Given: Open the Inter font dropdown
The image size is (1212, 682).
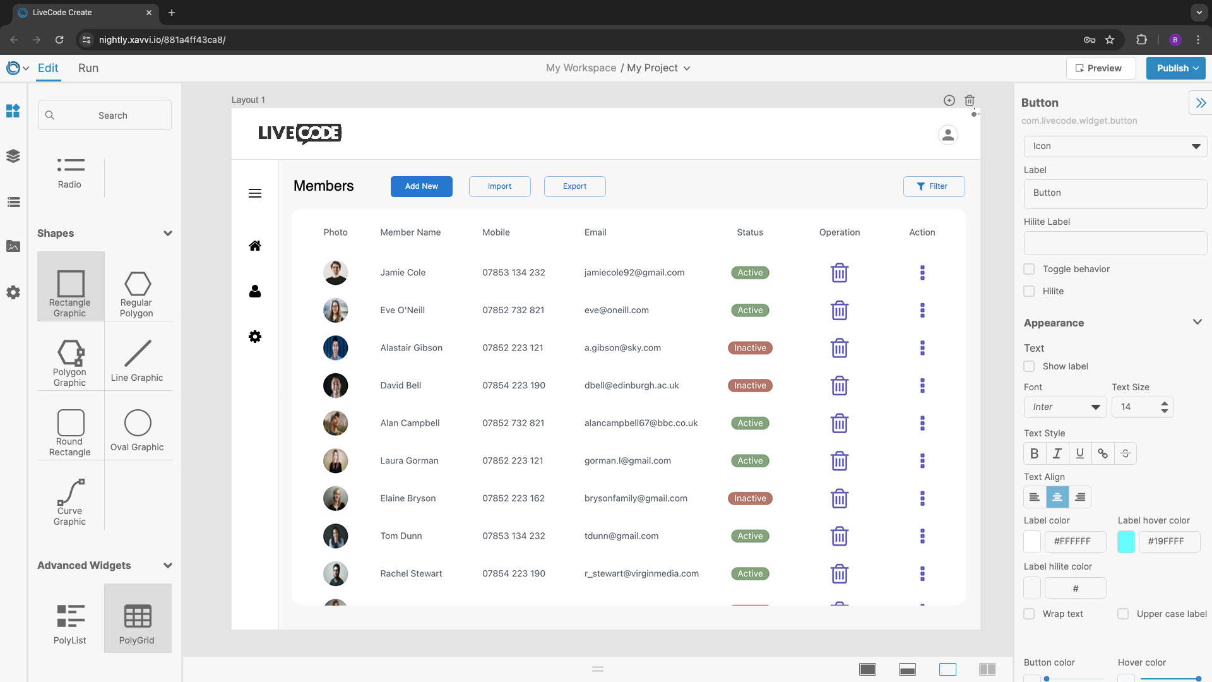Looking at the screenshot, I should coord(1065,407).
